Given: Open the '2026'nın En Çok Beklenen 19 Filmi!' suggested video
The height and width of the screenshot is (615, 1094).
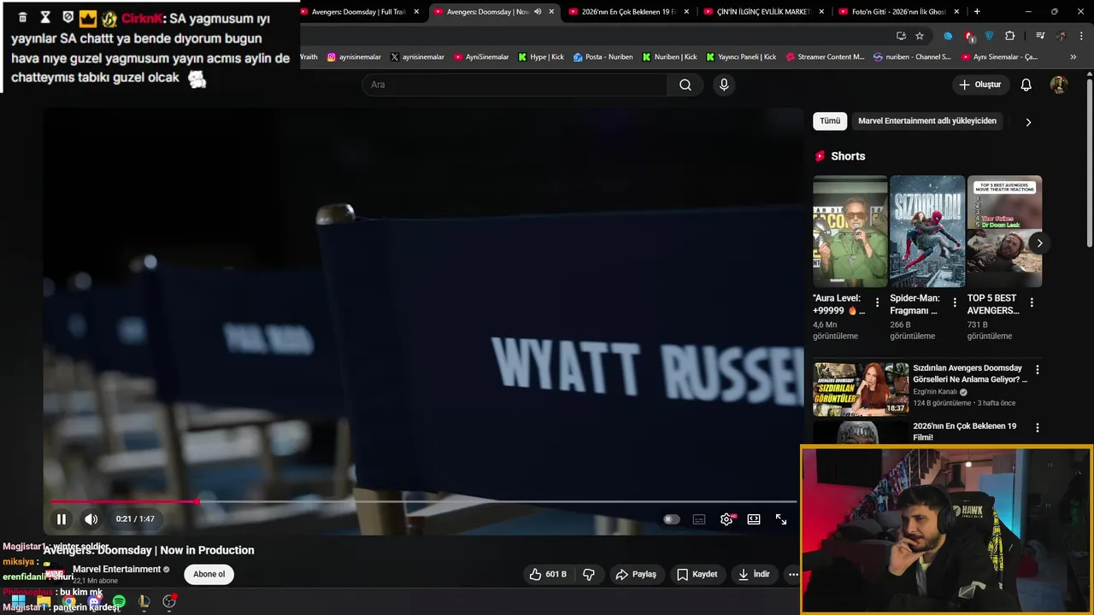Looking at the screenshot, I should [964, 431].
